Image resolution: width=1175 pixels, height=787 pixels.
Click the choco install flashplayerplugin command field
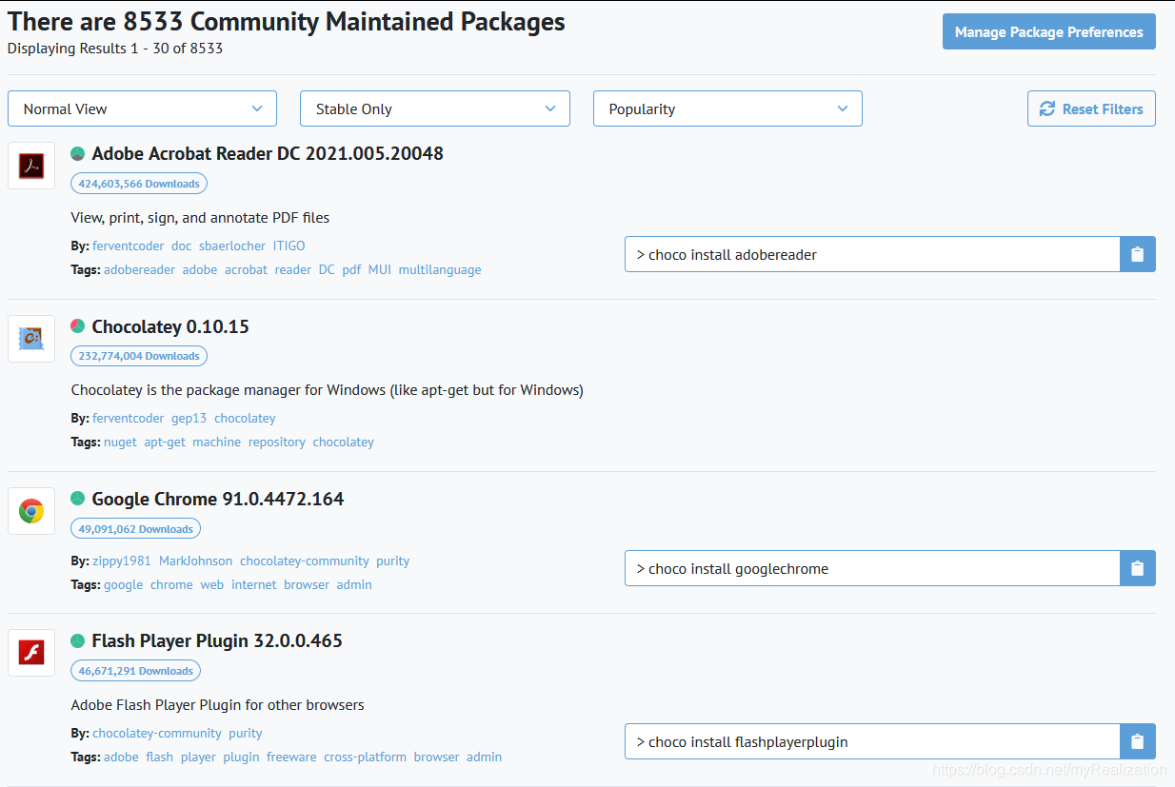click(872, 741)
